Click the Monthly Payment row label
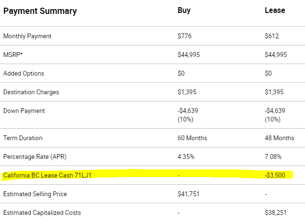This screenshot has height=222, width=305. (27, 36)
